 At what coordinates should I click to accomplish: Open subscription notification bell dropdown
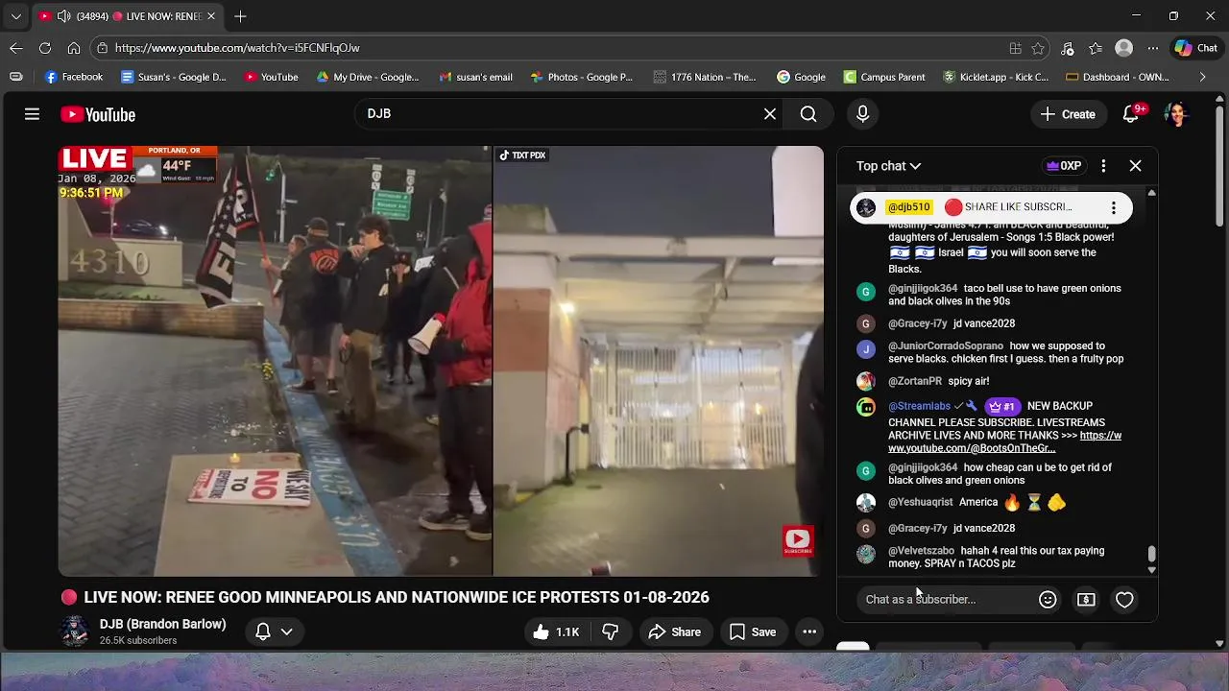tap(274, 631)
